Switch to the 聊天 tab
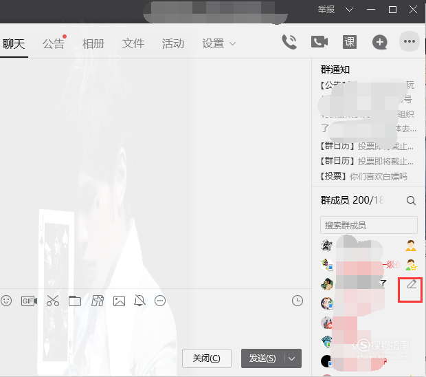The height and width of the screenshot is (377, 426). 14,43
